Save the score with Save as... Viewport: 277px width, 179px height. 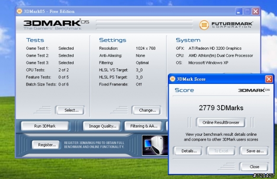coord(254,151)
